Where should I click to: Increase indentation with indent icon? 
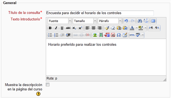pyautogui.click(x=68, y=35)
